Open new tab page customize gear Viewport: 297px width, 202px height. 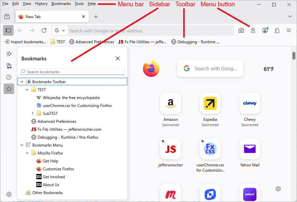click(x=278, y=189)
